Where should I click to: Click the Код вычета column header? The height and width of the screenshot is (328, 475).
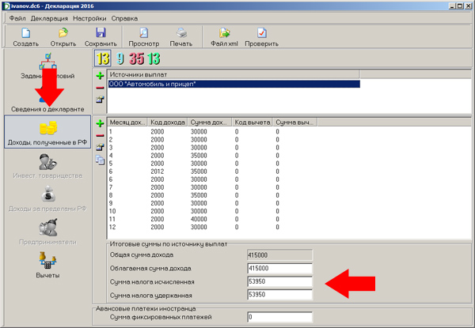252,123
